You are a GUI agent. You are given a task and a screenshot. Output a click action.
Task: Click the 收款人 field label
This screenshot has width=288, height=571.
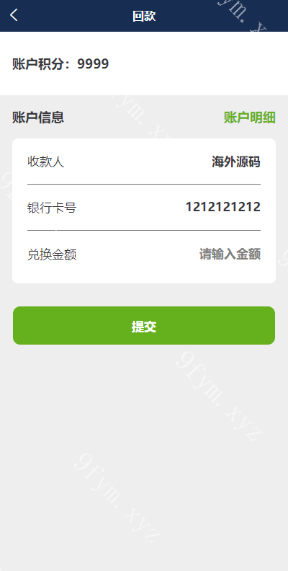pyautogui.click(x=46, y=161)
